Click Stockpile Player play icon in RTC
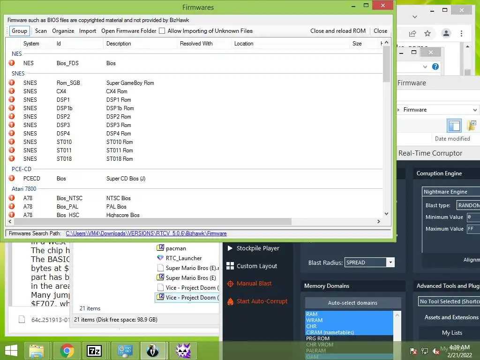 click(x=230, y=248)
